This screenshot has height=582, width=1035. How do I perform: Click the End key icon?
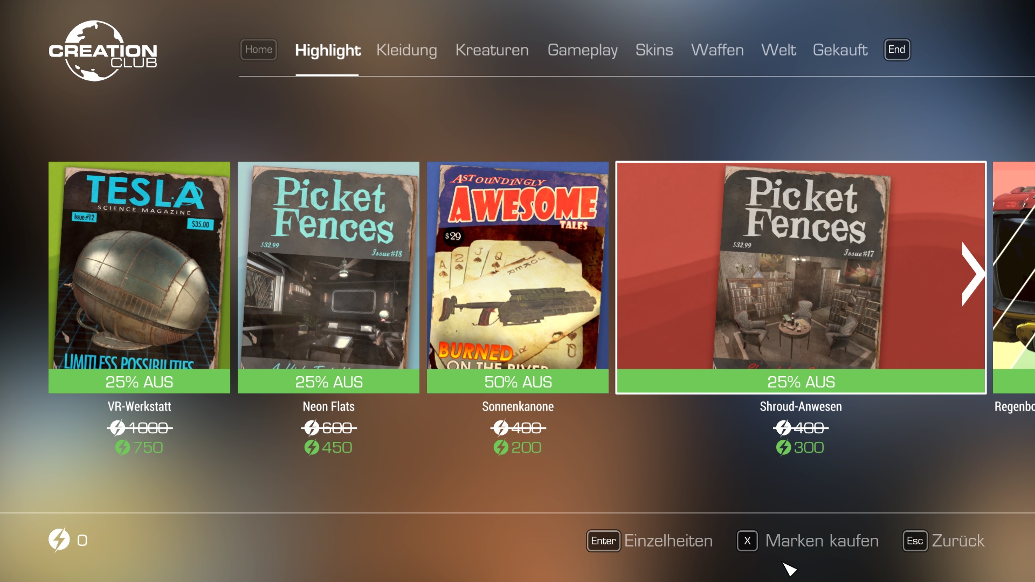coord(897,50)
